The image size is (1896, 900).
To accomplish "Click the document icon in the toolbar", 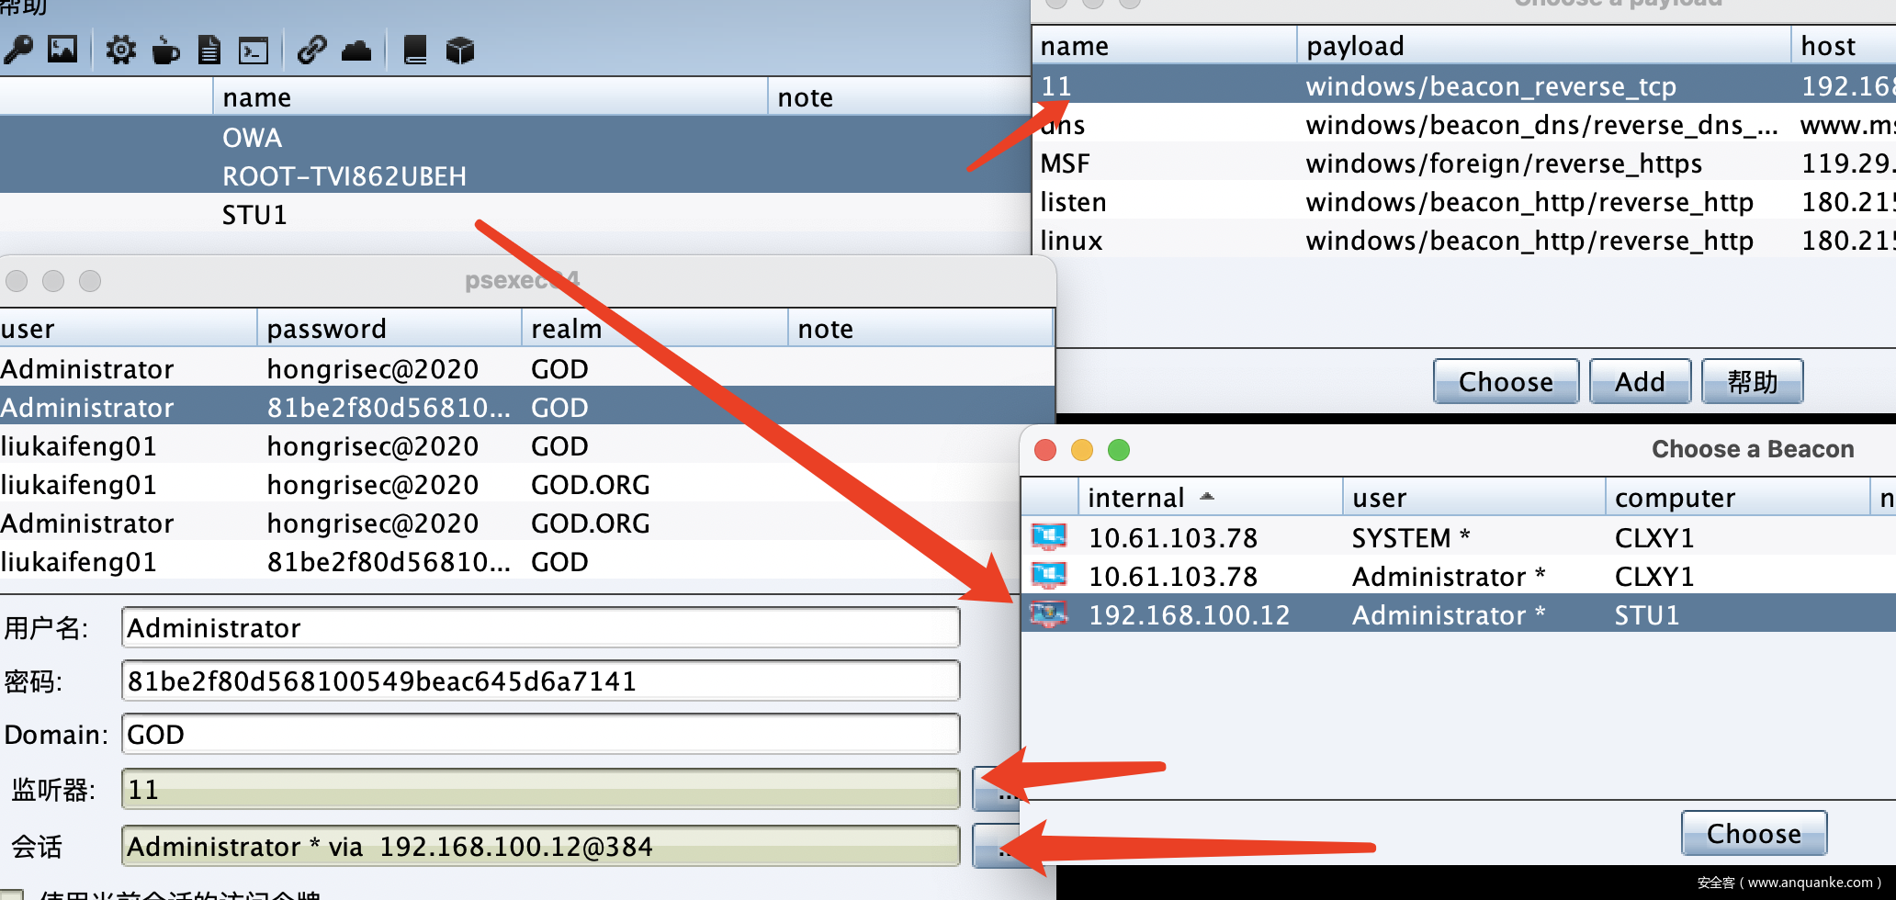I will coord(209,49).
